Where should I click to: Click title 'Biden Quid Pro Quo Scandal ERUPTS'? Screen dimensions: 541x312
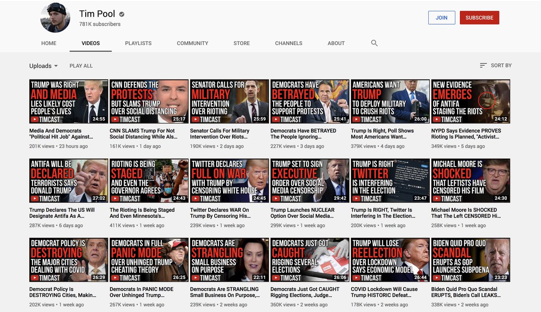[466, 292]
